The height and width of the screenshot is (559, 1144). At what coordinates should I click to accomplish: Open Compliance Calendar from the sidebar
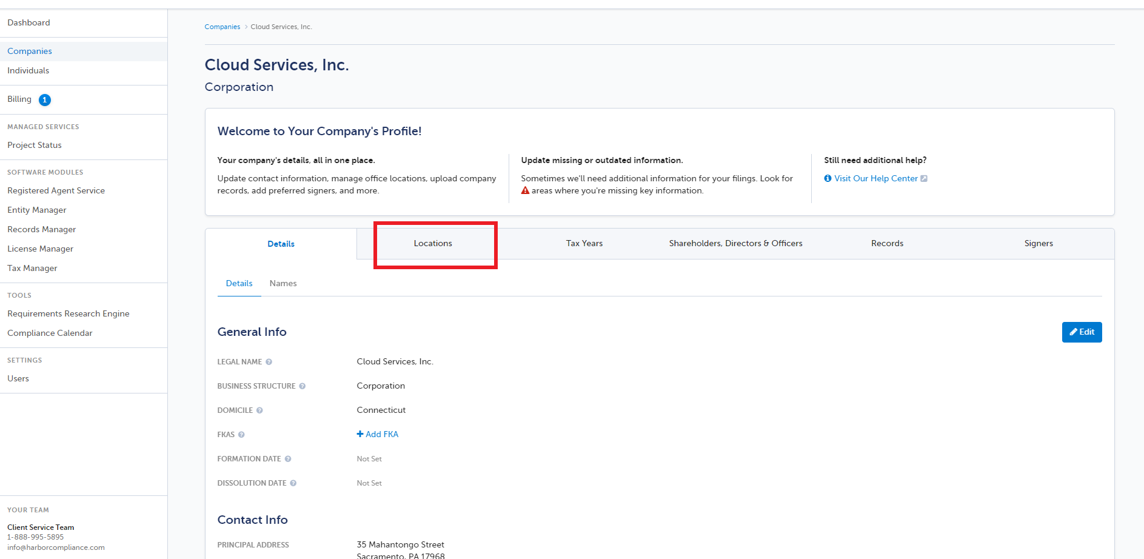click(50, 333)
